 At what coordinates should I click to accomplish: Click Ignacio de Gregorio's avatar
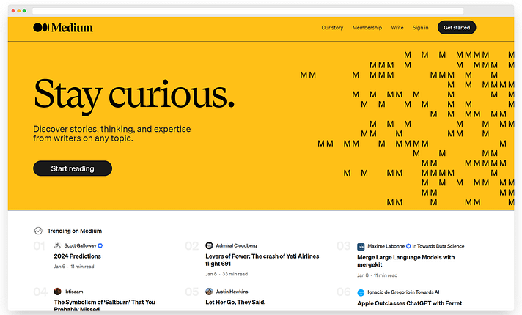click(x=361, y=292)
